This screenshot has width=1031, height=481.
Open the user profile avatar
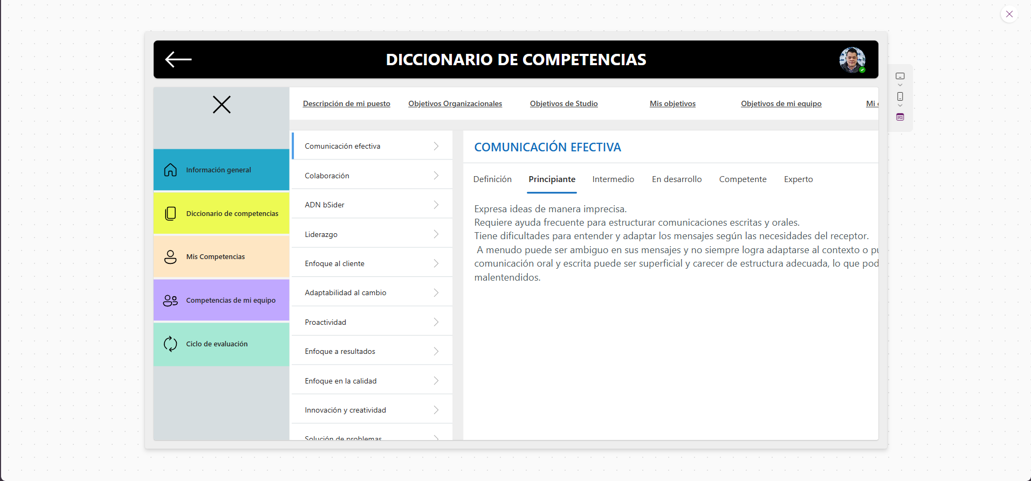[852, 60]
